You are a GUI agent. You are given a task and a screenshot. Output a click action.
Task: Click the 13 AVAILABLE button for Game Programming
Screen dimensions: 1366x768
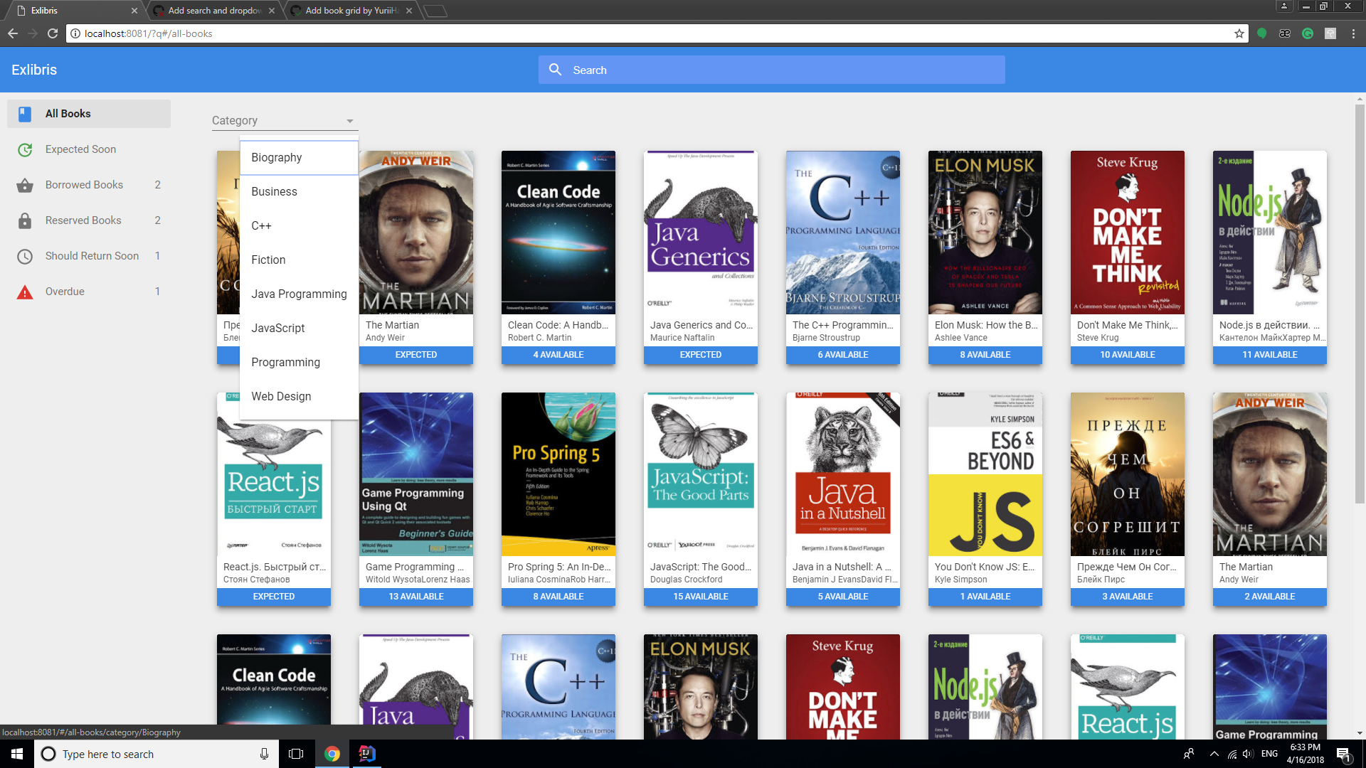(416, 597)
